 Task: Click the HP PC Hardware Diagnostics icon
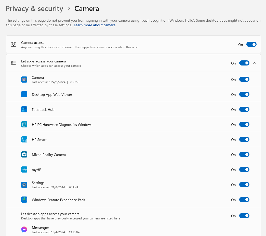tap(24, 125)
